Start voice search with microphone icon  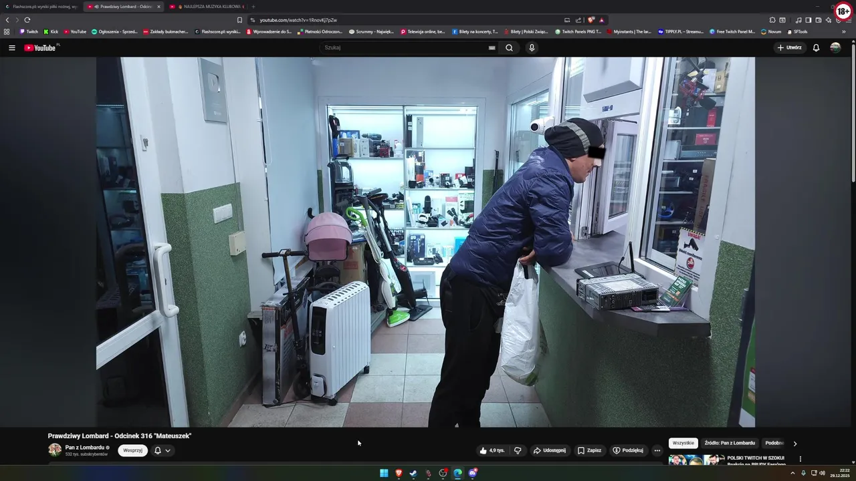click(532, 47)
